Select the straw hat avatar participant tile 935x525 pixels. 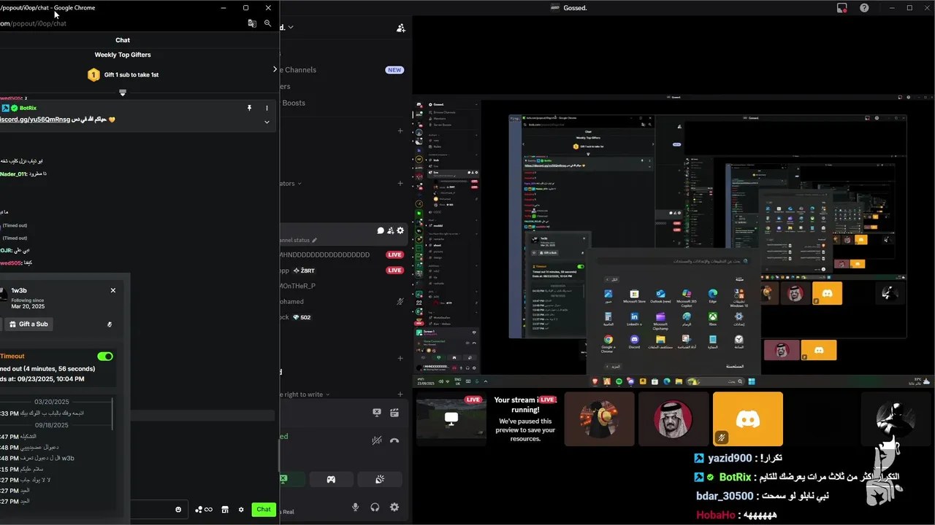pyautogui.click(x=600, y=419)
